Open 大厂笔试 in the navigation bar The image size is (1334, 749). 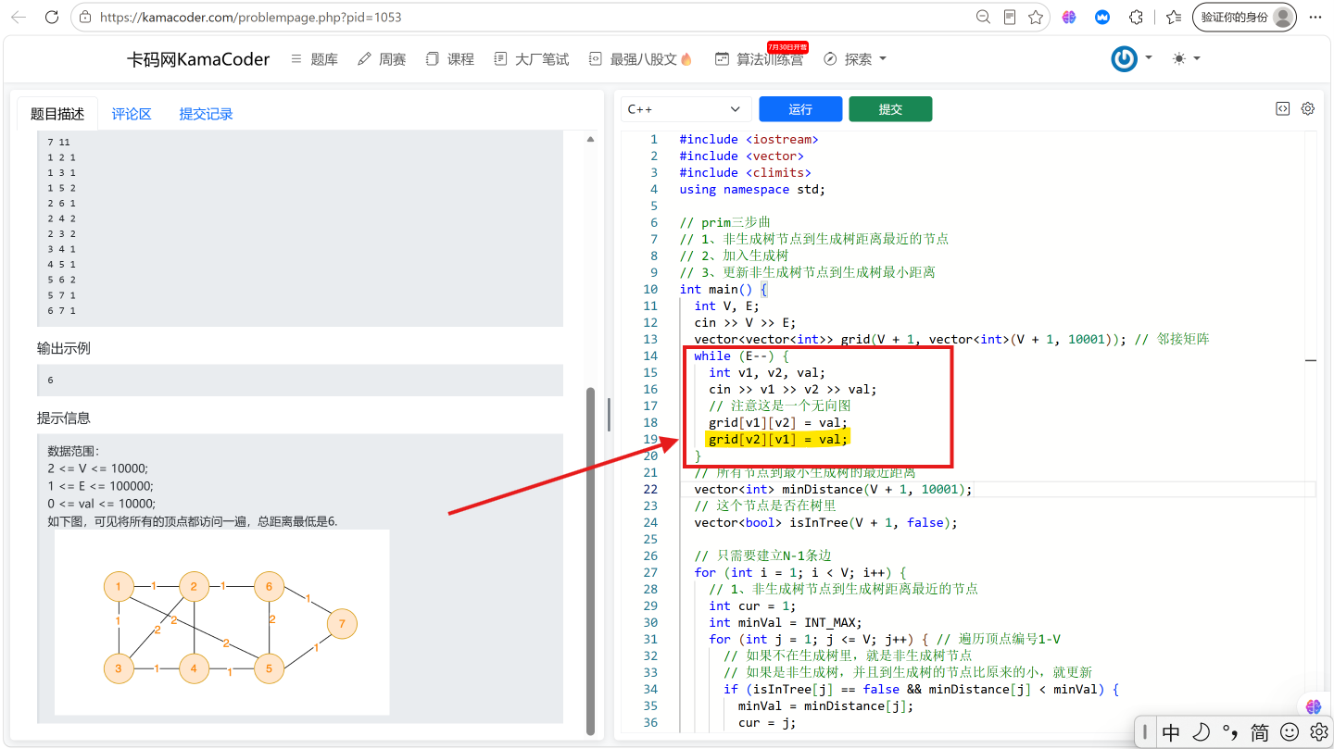click(x=532, y=59)
